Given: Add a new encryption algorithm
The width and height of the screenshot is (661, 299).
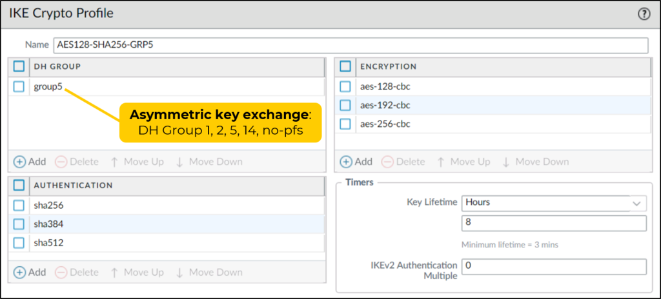Looking at the screenshot, I should (356, 162).
